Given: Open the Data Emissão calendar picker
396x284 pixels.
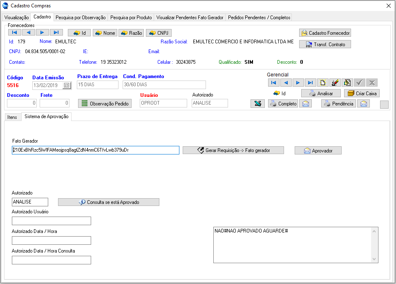Looking at the screenshot, I should (x=67, y=85).
